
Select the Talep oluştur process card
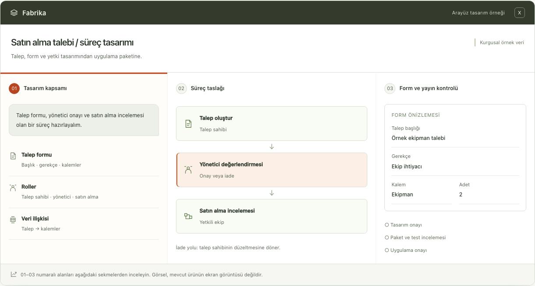271,124
